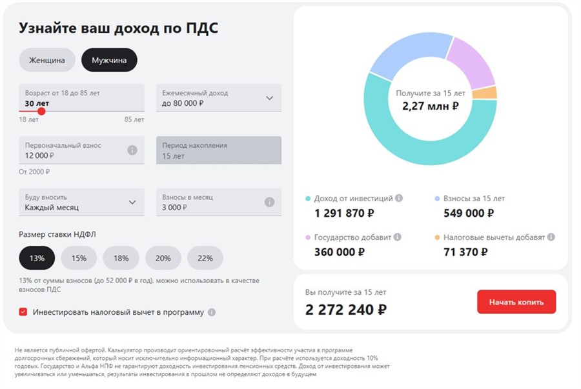This screenshot has height=389, width=581.
Task: Choose the 13% НДФЛ rate
Action: (x=37, y=258)
